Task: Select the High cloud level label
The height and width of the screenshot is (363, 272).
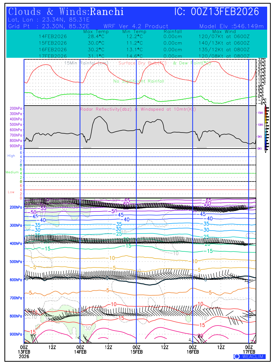Action: pos(11,156)
